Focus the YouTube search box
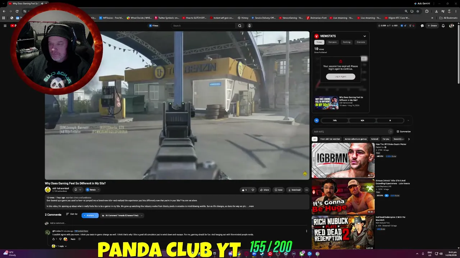The height and width of the screenshot is (258, 460). [x=203, y=26]
